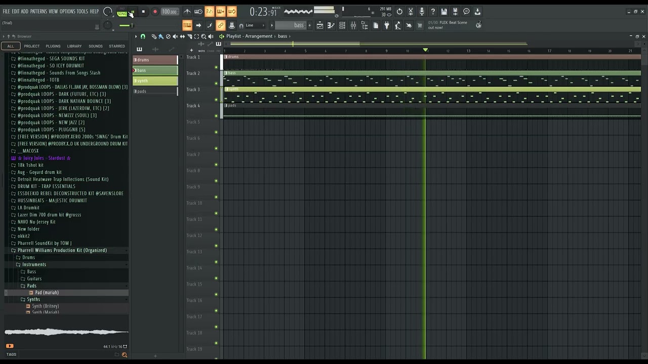This screenshot has height=364, width=648.
Task: Open the TOOLS menu
Action: [82, 12]
